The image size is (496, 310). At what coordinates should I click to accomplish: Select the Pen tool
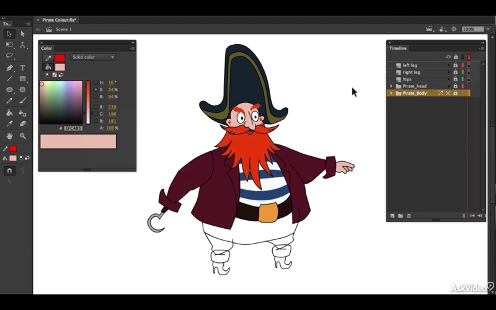9,68
